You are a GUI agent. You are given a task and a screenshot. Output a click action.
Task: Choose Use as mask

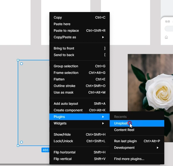point(79,92)
